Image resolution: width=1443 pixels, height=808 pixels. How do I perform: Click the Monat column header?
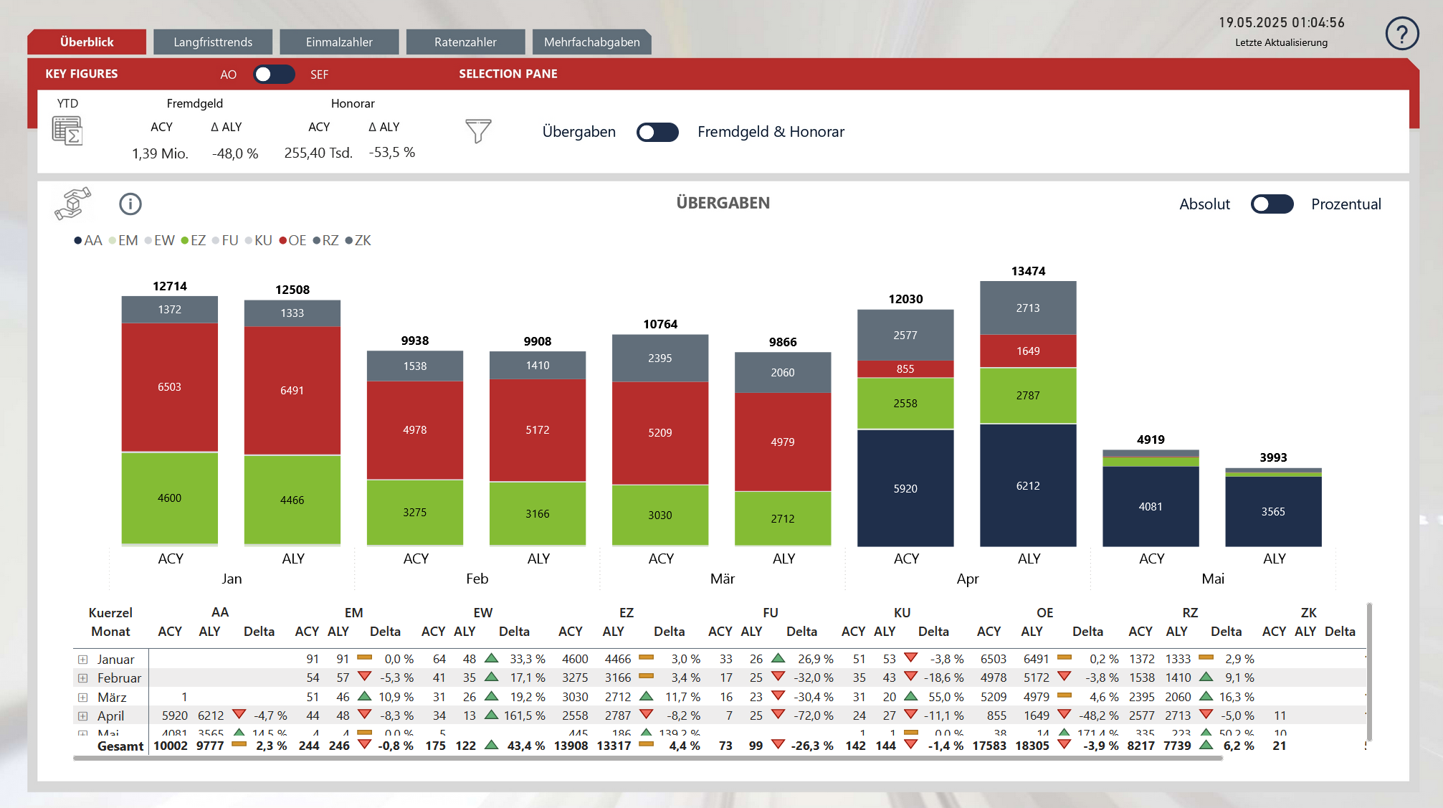pos(110,632)
